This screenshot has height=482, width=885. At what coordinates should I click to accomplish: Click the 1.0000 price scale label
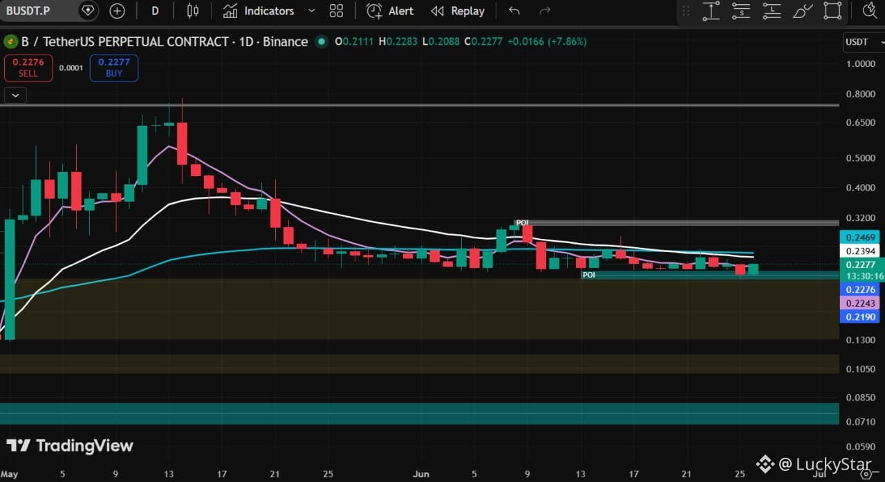[x=859, y=64]
